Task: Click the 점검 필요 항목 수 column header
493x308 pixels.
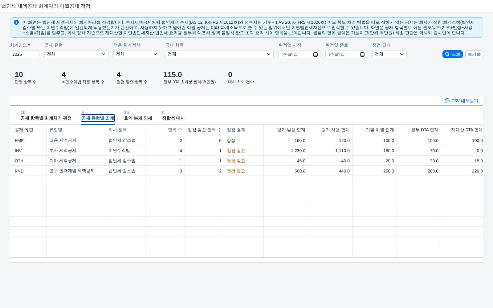Action: point(204,130)
